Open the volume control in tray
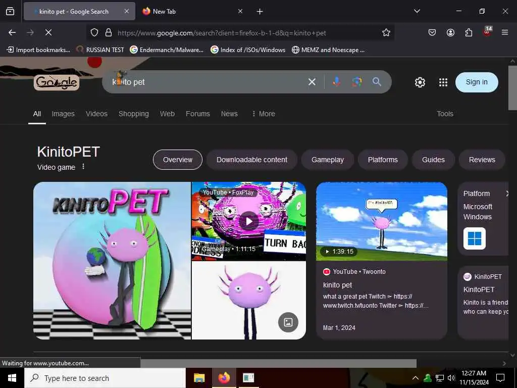 [x=451, y=378]
